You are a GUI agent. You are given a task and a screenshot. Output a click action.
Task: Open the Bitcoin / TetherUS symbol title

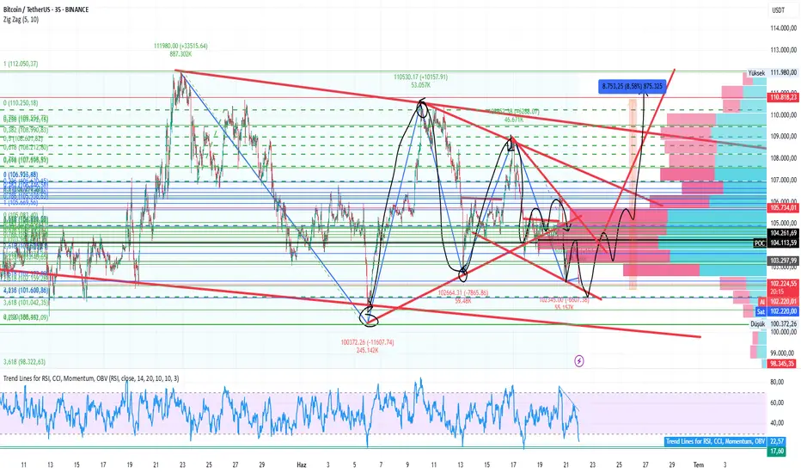point(46,9)
